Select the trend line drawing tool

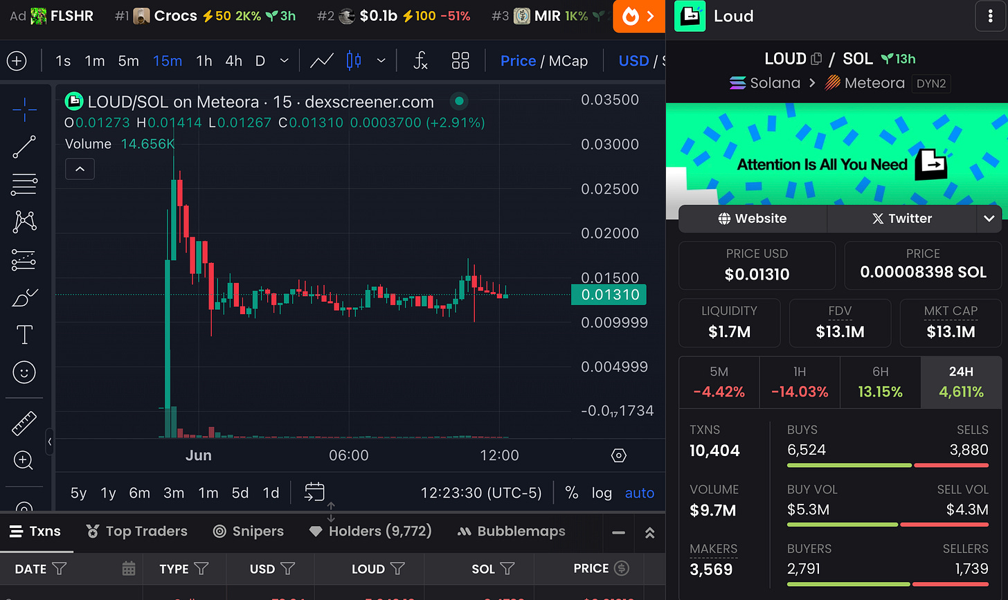[24, 147]
